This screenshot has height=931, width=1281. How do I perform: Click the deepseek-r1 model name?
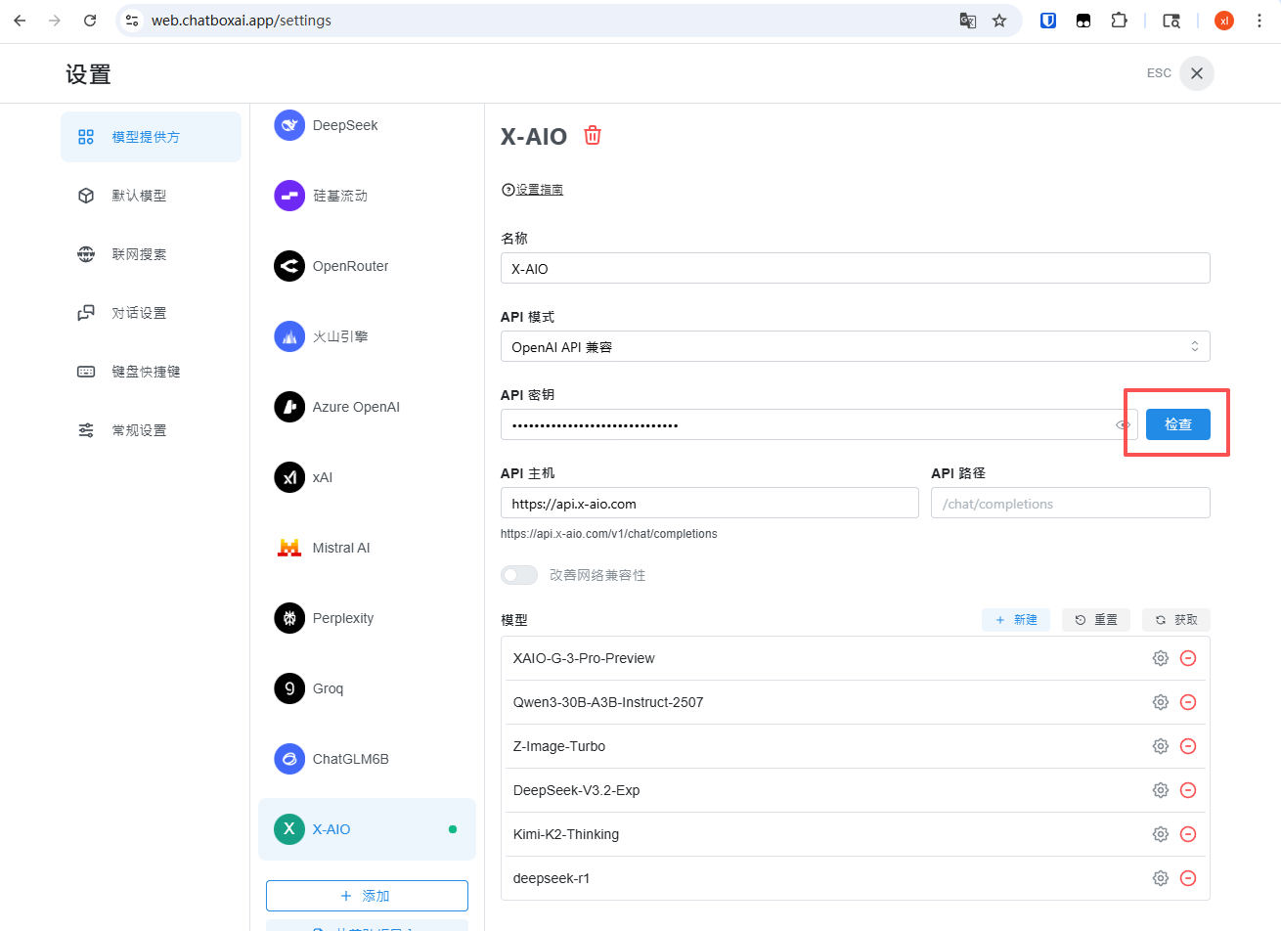pyautogui.click(x=552, y=878)
